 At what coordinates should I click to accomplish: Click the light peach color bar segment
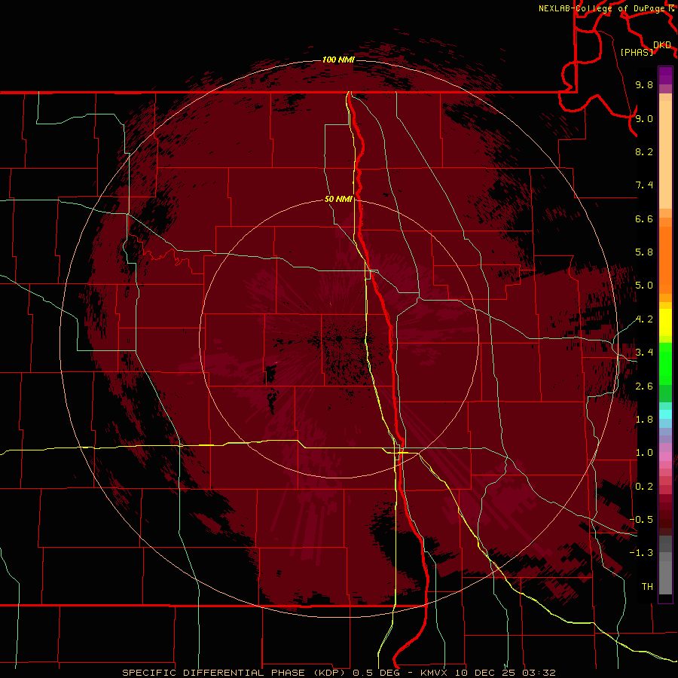tap(665, 154)
